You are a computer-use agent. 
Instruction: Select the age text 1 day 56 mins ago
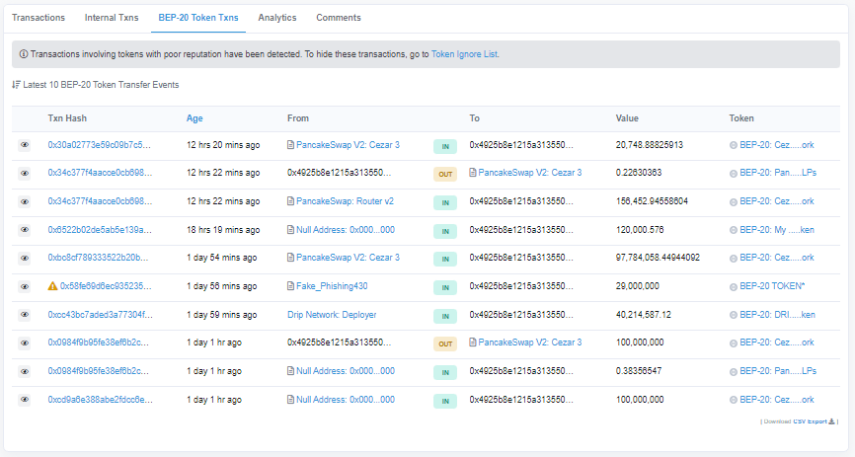pyautogui.click(x=221, y=286)
